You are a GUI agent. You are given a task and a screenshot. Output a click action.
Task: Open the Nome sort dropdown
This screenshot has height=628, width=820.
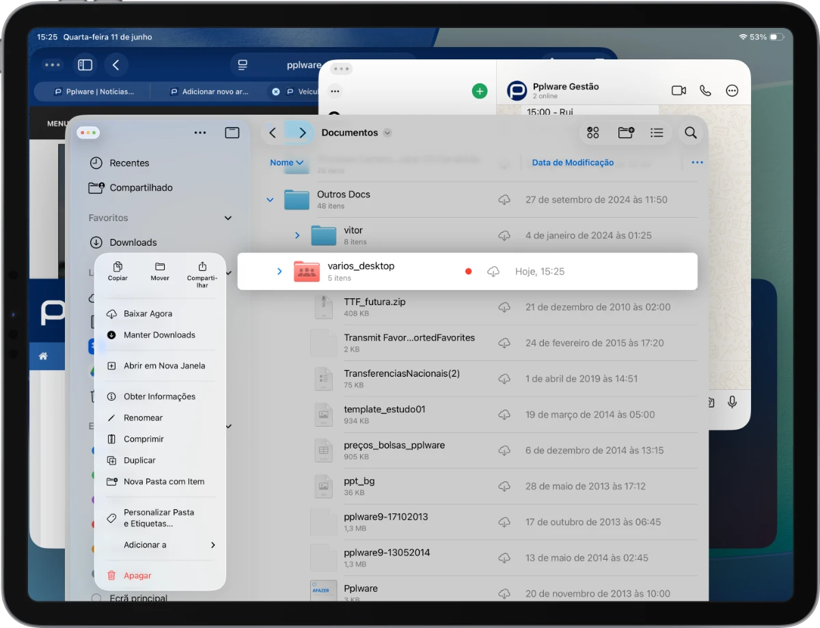286,162
